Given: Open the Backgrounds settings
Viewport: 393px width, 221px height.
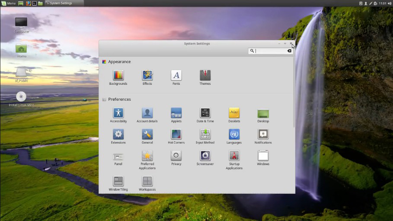Looking at the screenshot, I should tap(118, 77).
